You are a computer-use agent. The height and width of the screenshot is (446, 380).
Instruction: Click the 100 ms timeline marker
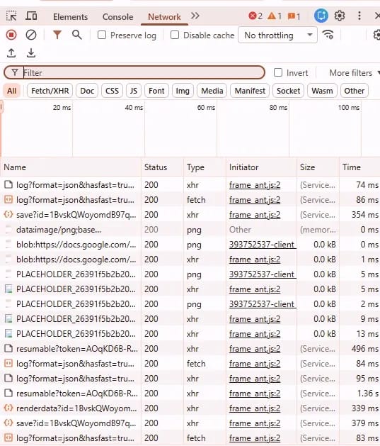[349, 108]
